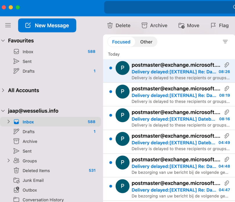The image size is (235, 202).
Task: Open the Junk Email folder
Action: pyautogui.click(x=33, y=180)
